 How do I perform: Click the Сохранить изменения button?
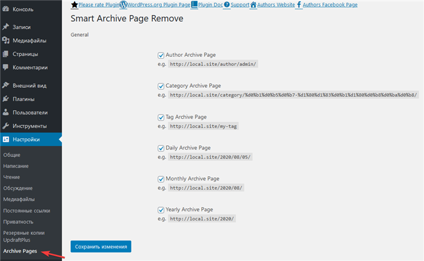[101, 246]
